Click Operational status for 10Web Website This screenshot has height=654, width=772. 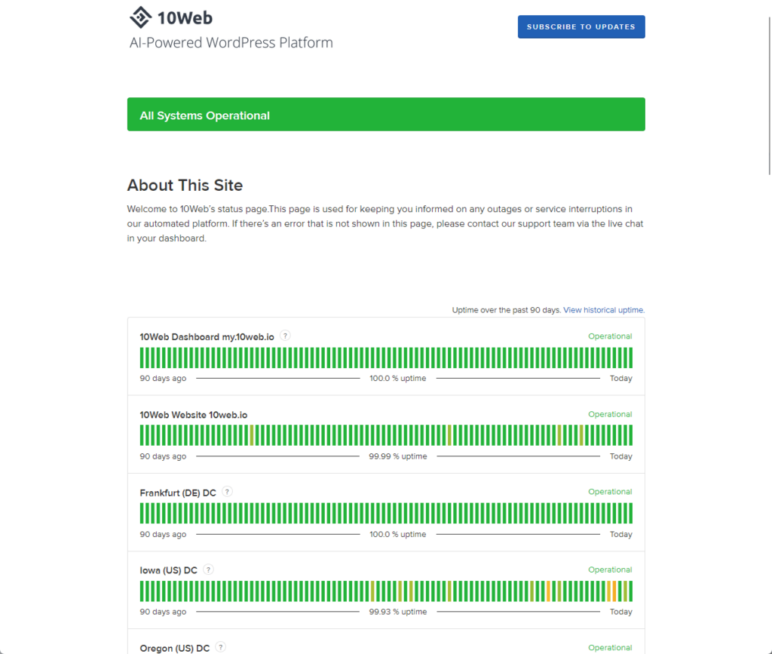(610, 414)
